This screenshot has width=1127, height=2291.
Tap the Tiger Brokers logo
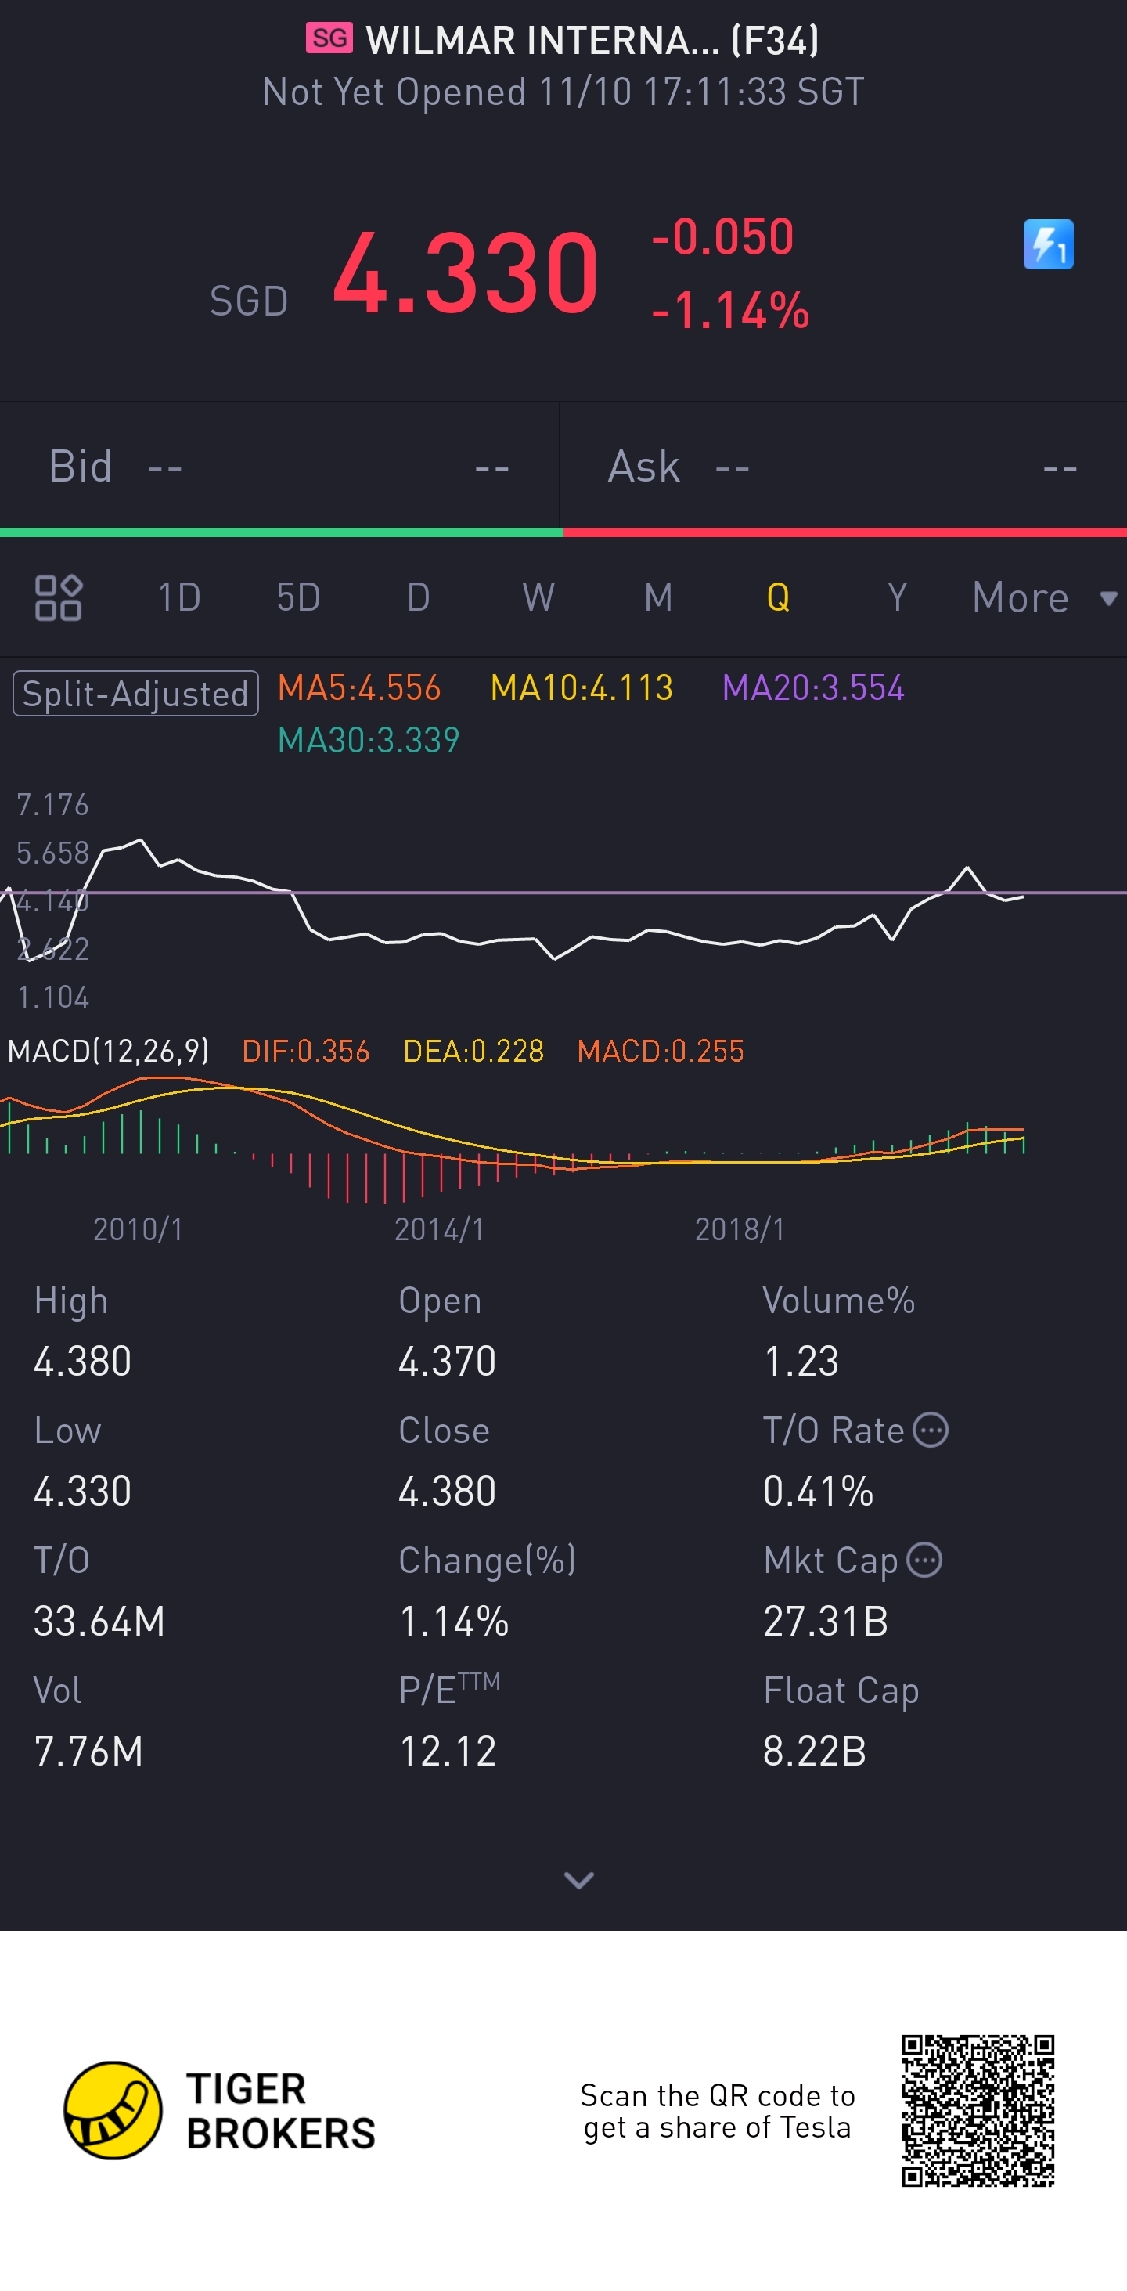[220, 2110]
